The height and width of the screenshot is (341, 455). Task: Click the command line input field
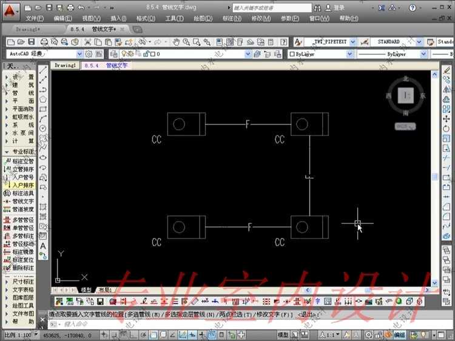pyautogui.click(x=244, y=324)
